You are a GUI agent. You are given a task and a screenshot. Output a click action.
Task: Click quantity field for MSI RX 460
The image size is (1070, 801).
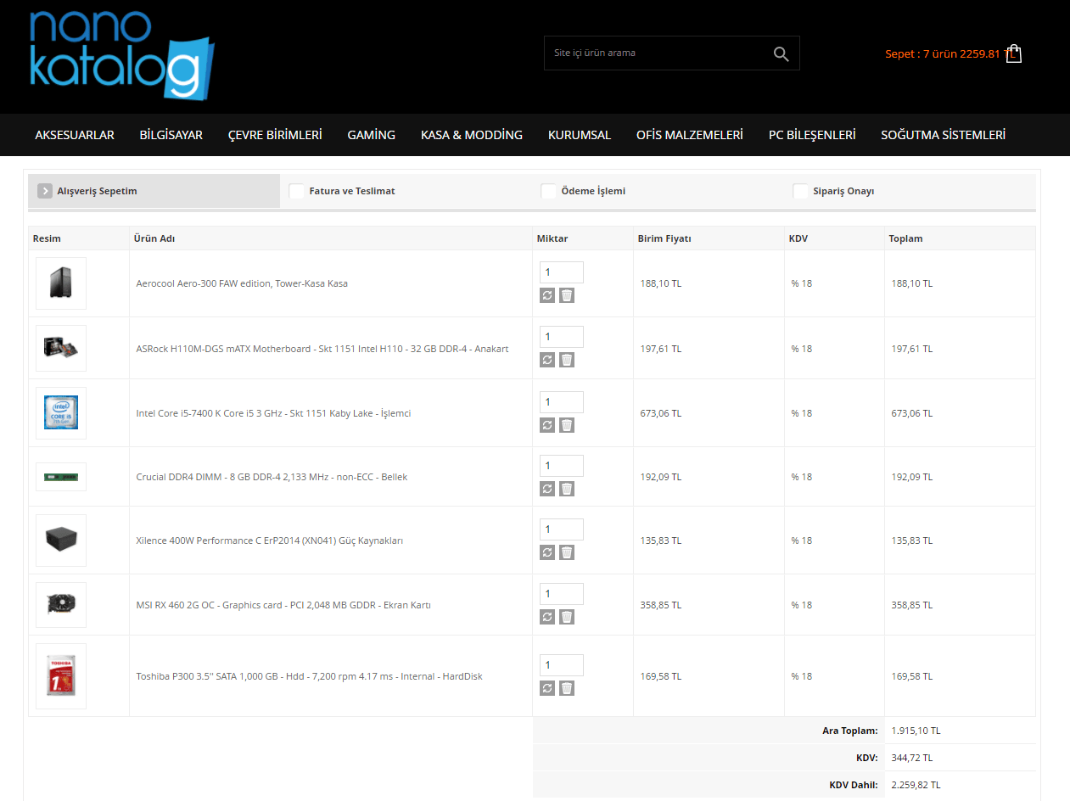click(x=562, y=594)
